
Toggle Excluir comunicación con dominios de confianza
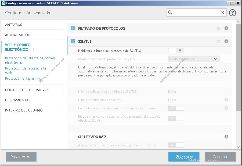[x=176, y=108]
